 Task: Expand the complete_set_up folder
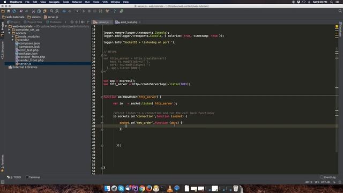click(x=10, y=29)
